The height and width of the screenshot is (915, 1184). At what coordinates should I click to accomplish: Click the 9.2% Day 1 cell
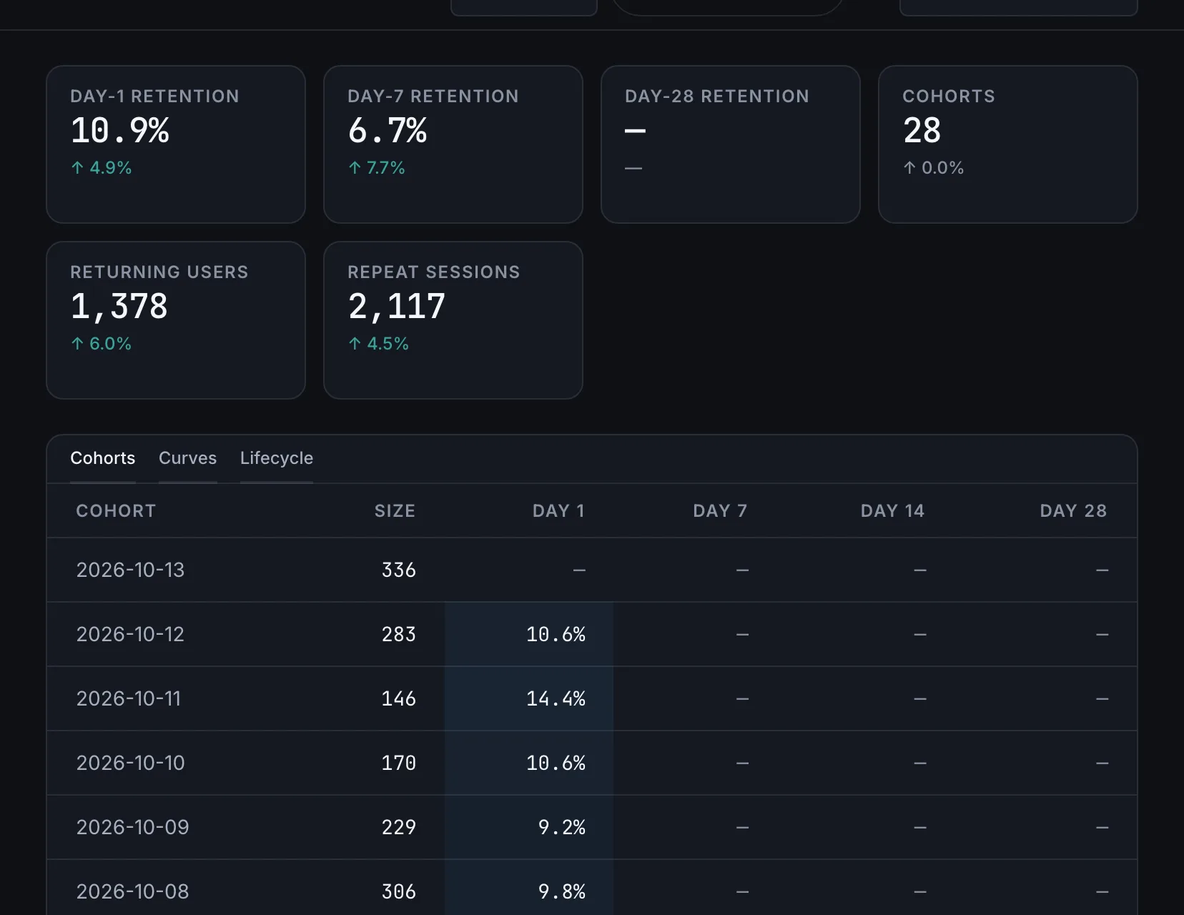coord(529,827)
